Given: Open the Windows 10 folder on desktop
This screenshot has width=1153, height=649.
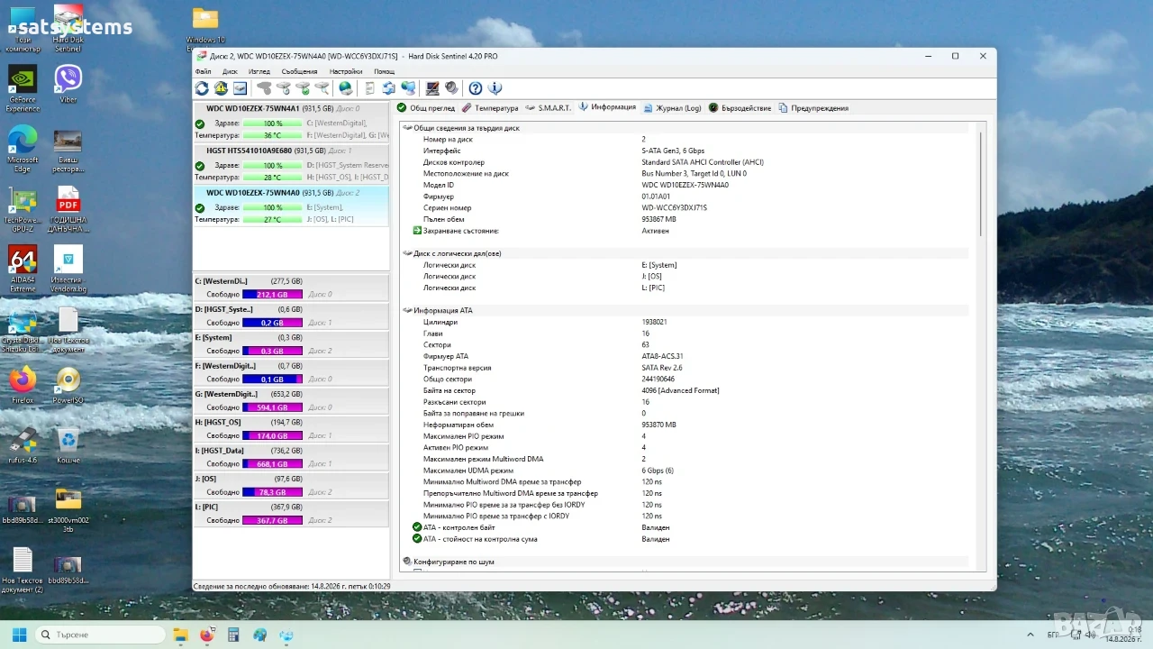Looking at the screenshot, I should (205, 29).
